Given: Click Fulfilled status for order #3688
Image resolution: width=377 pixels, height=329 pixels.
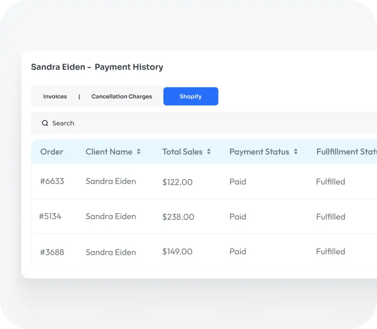Looking at the screenshot, I should click(331, 252).
